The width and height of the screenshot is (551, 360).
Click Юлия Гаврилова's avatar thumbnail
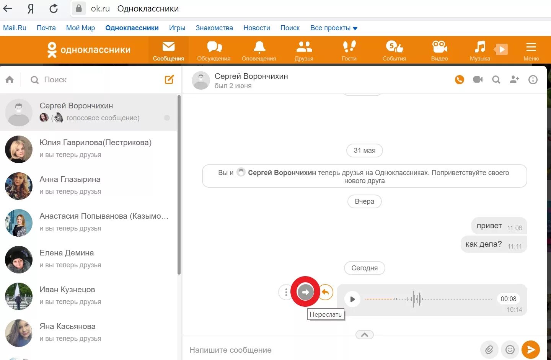pyautogui.click(x=19, y=149)
